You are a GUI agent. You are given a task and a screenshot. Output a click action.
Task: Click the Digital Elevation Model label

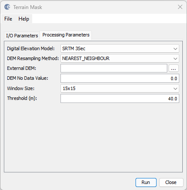coord(31,48)
